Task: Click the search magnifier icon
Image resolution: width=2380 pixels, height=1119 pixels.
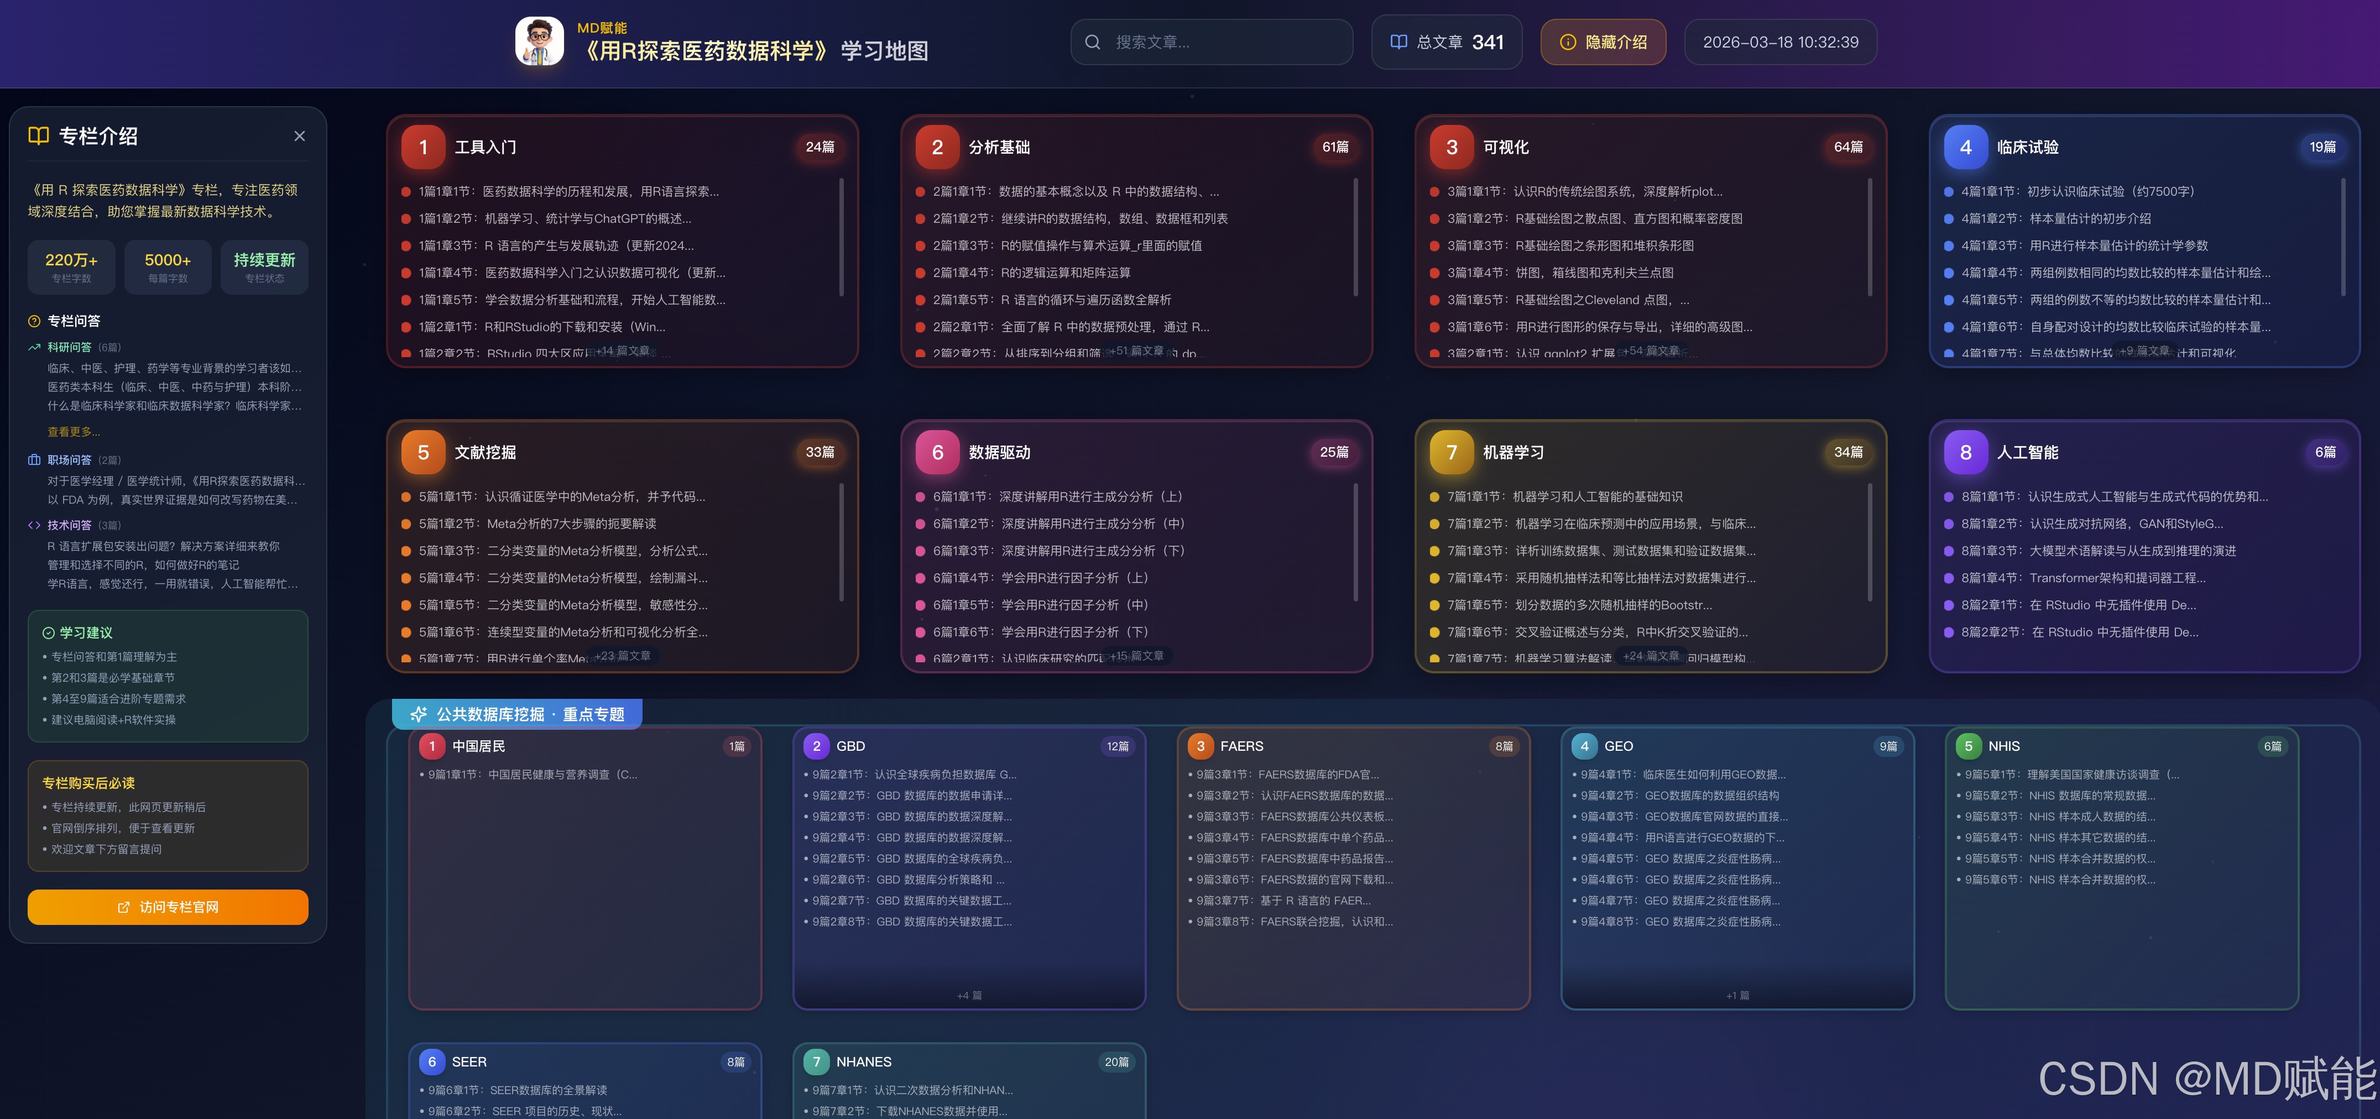Action: 1092,43
